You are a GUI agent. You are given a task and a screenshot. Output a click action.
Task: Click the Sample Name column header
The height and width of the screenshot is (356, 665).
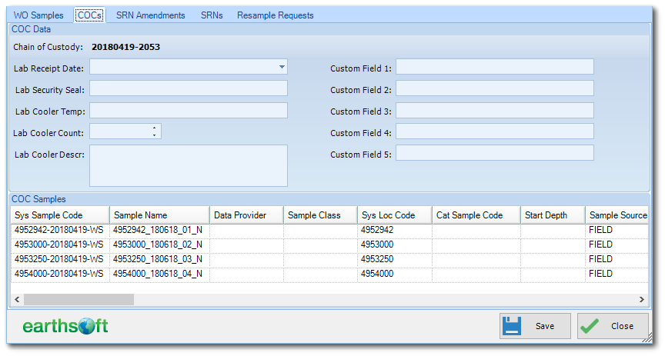click(x=159, y=215)
